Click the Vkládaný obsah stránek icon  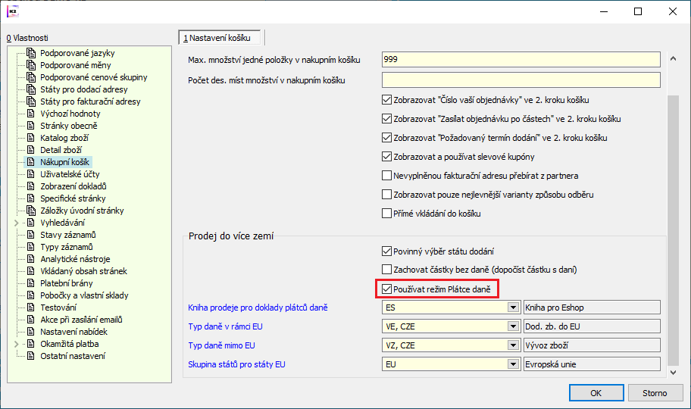point(31,271)
